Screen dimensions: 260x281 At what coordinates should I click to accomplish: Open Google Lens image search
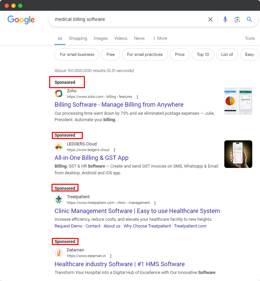tap(237, 20)
